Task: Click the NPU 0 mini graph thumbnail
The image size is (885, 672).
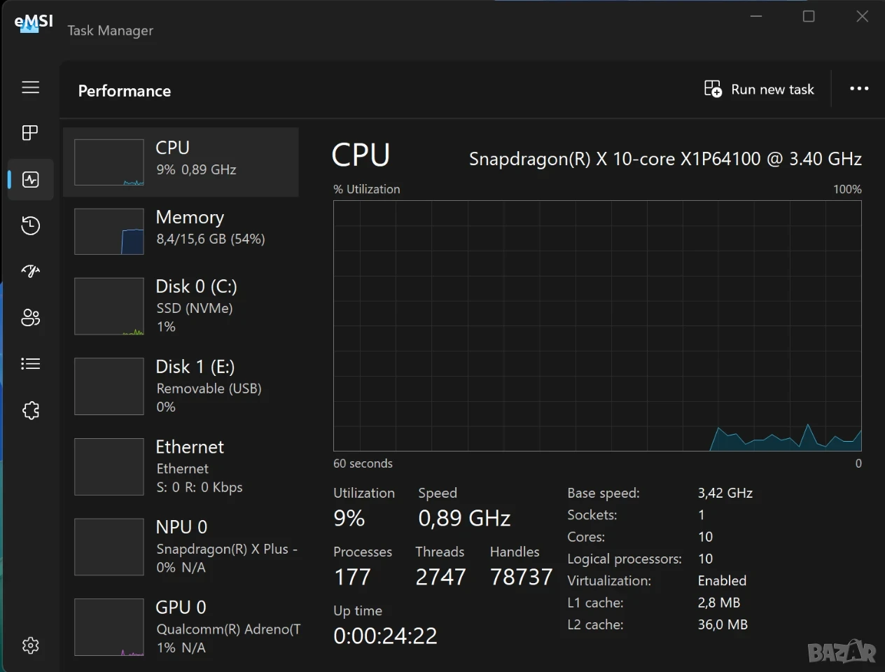Action: coord(109,547)
